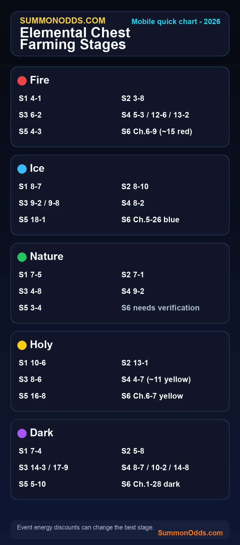Click the red Fire element dot
The height and width of the screenshot is (545, 240).
22,81
